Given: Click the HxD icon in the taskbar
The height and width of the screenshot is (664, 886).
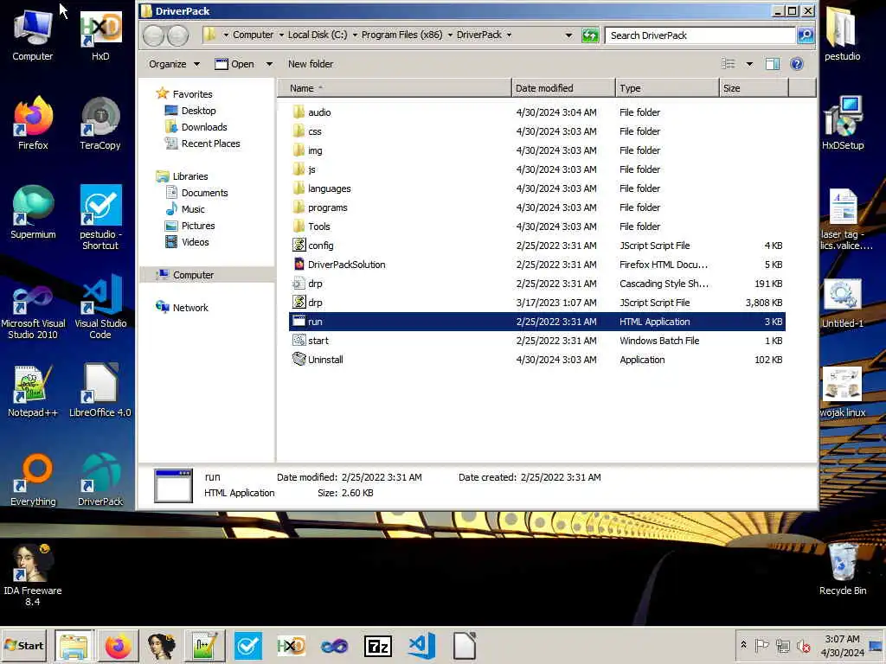Looking at the screenshot, I should click(291, 646).
